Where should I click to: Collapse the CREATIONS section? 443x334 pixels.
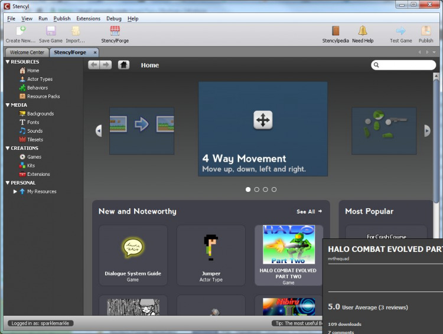point(8,148)
